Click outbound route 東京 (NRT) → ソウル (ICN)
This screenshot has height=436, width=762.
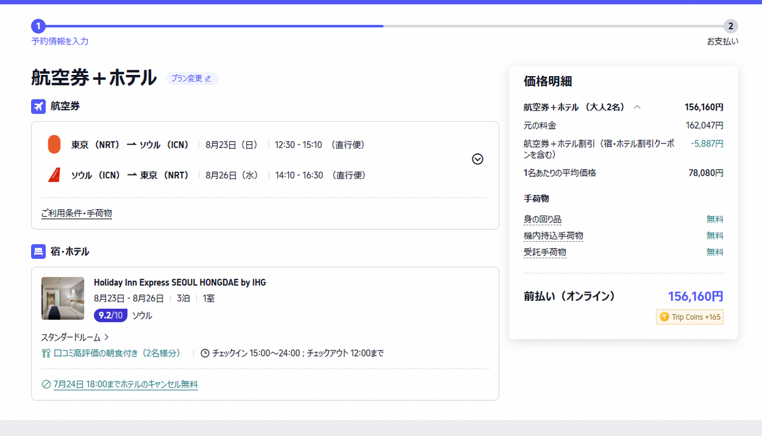[x=130, y=145]
